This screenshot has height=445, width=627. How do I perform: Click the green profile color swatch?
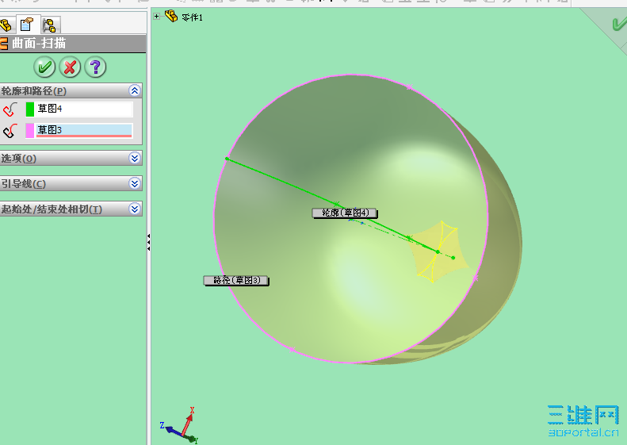pyautogui.click(x=30, y=109)
